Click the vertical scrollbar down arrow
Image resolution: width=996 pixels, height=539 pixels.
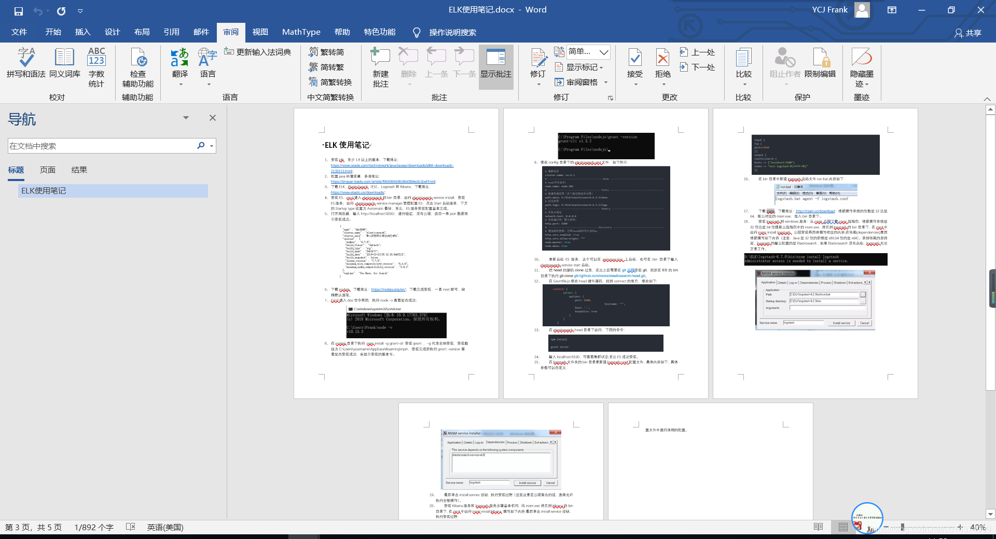point(990,514)
